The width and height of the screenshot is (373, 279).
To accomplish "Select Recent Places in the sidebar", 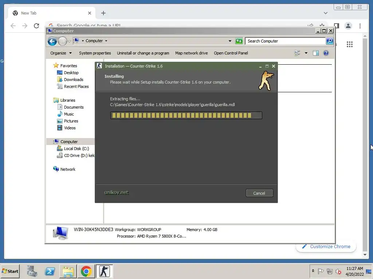I will [x=73, y=86].
